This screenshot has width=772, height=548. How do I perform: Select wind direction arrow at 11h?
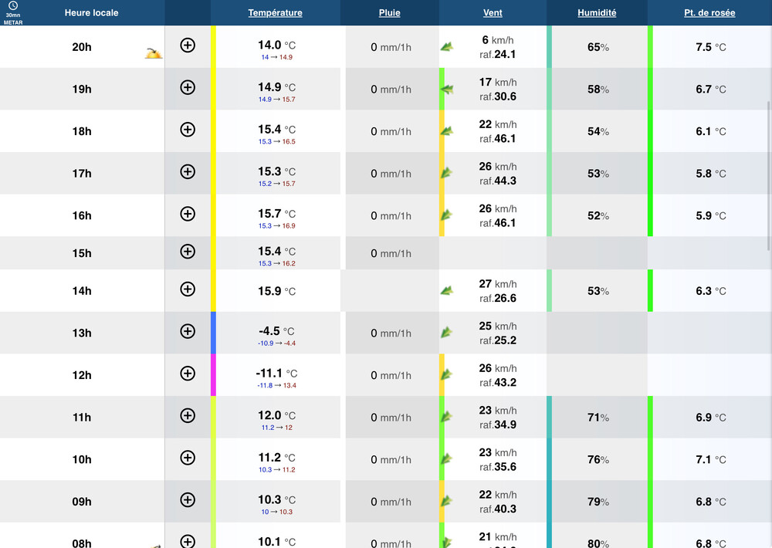pyautogui.click(x=446, y=417)
